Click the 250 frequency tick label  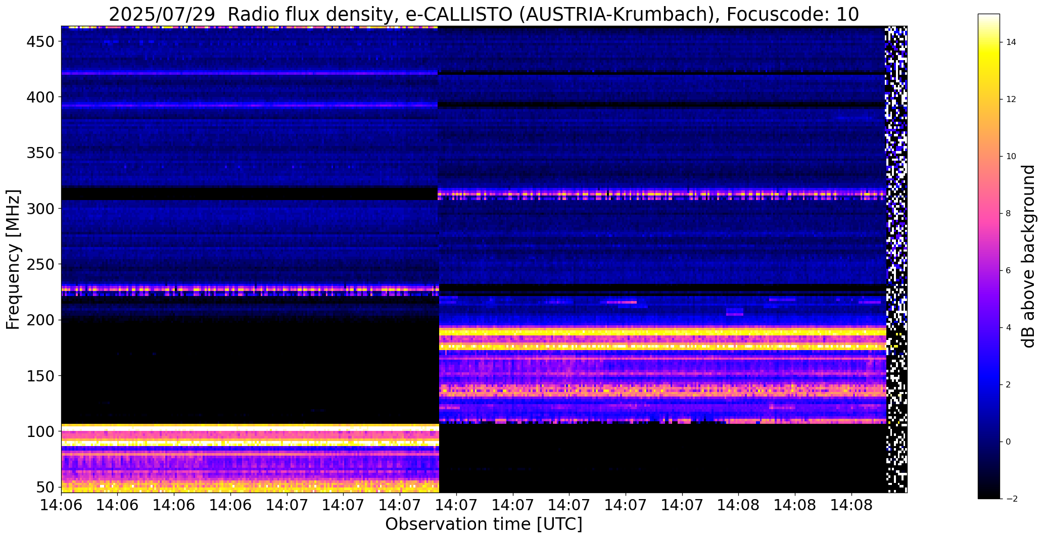coord(40,264)
